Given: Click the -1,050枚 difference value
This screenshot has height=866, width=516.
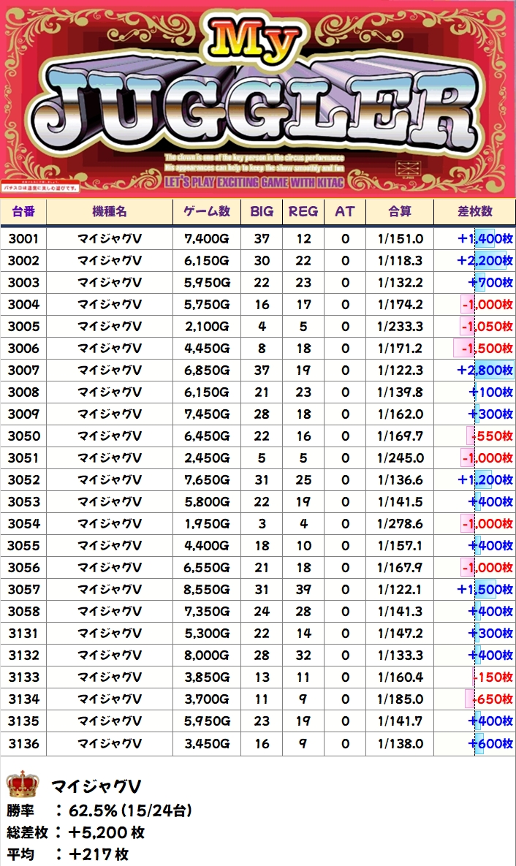Looking at the screenshot, I should click(486, 327).
